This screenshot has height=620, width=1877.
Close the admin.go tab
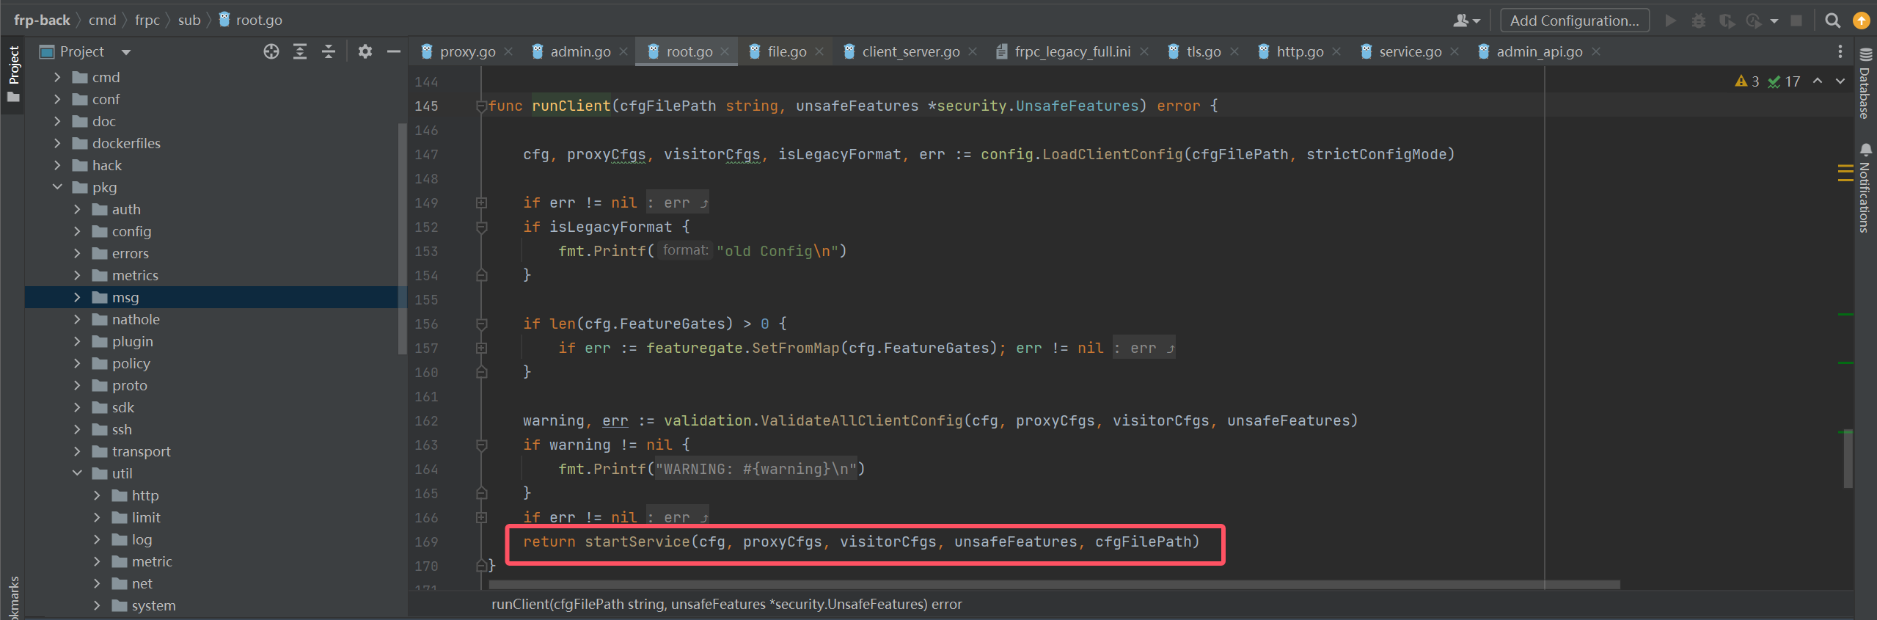coord(623,51)
